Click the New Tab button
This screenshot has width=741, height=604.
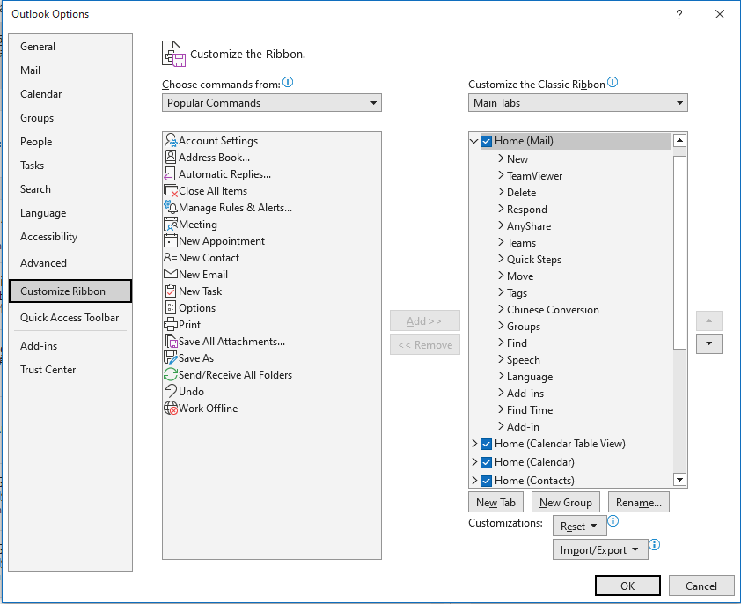495,502
